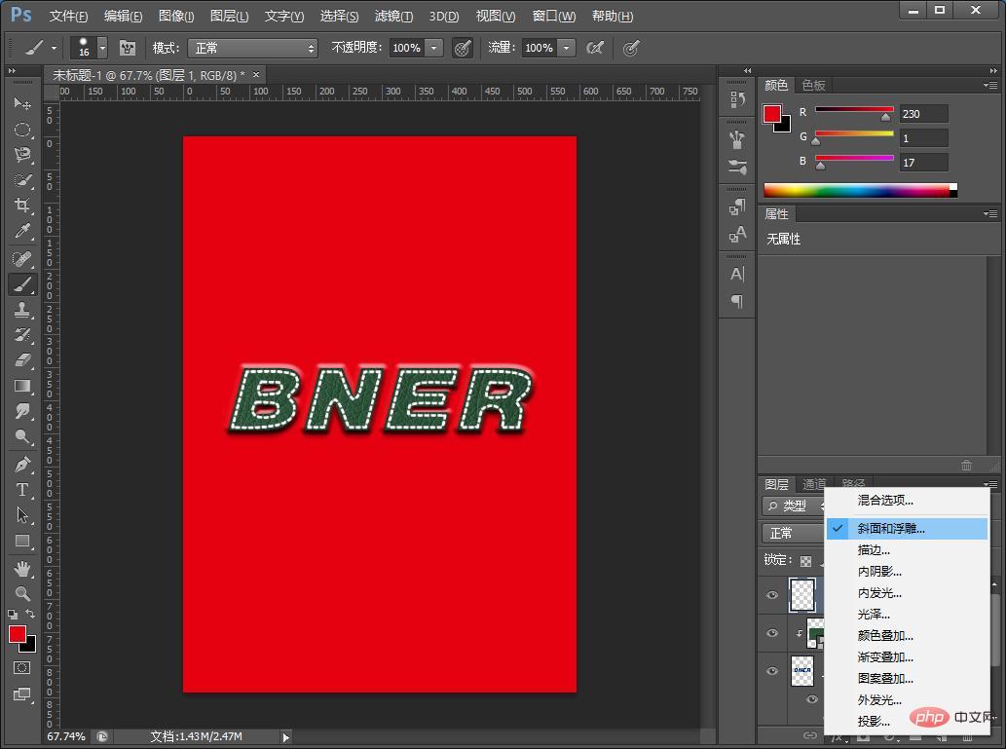
Task: Toggle pressure for size button
Action: [x=631, y=48]
